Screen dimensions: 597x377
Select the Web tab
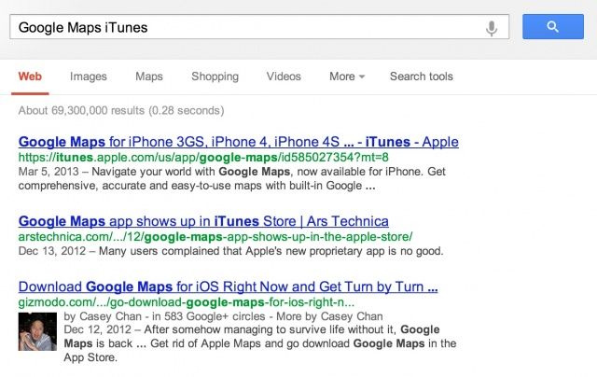pos(30,77)
